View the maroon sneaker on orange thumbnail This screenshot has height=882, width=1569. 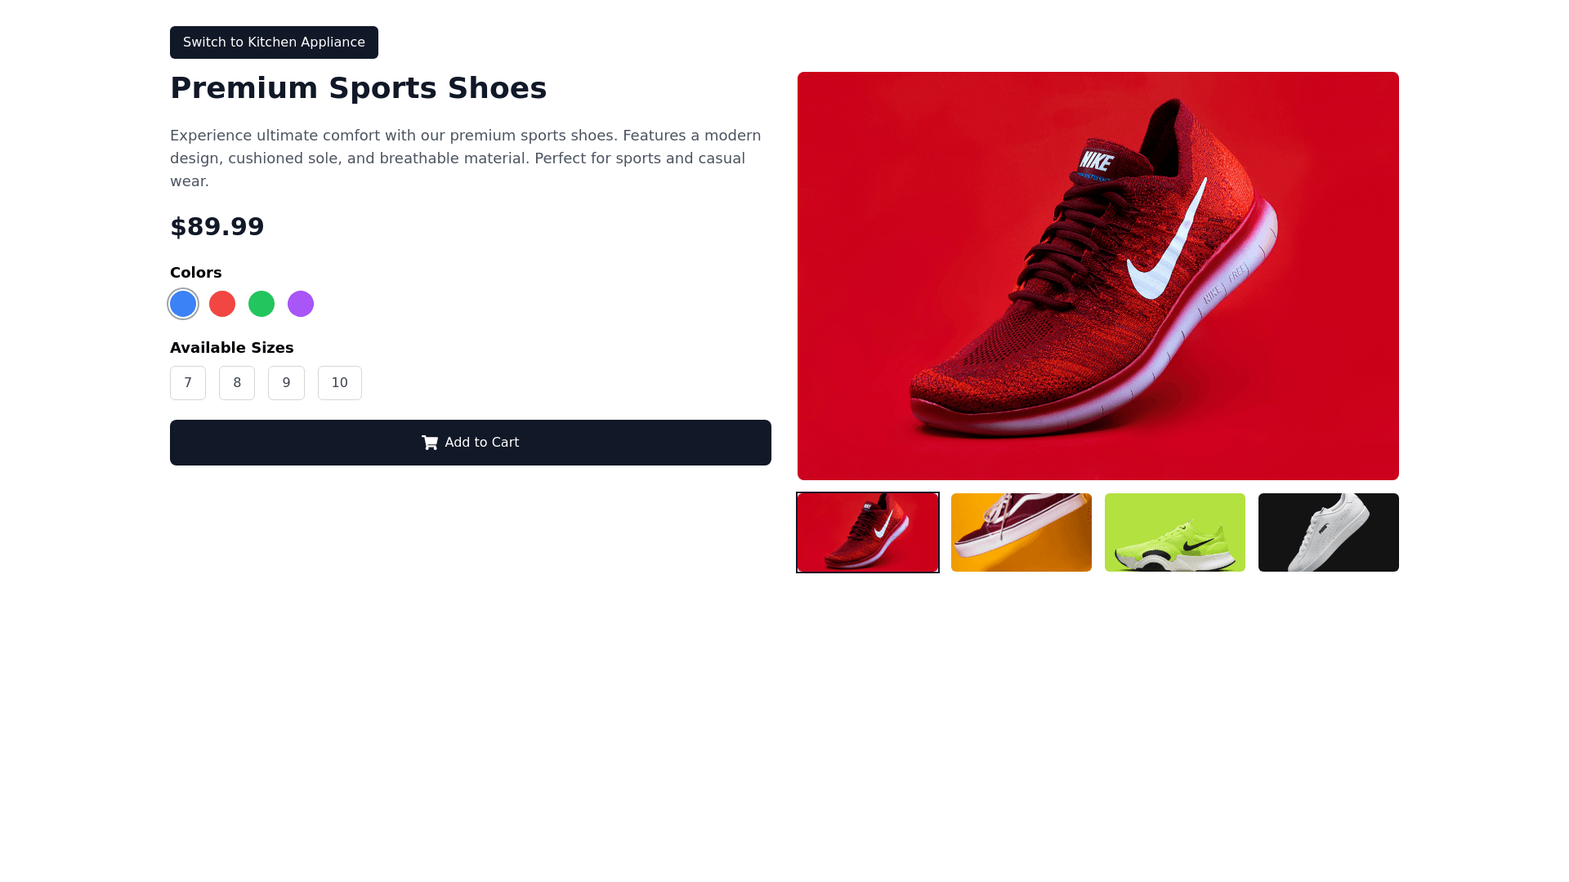(1021, 532)
